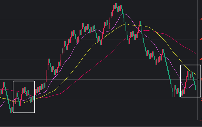This screenshot has width=202, height=127.
Task: Click the right end of the yellow line
Action: click(x=195, y=74)
